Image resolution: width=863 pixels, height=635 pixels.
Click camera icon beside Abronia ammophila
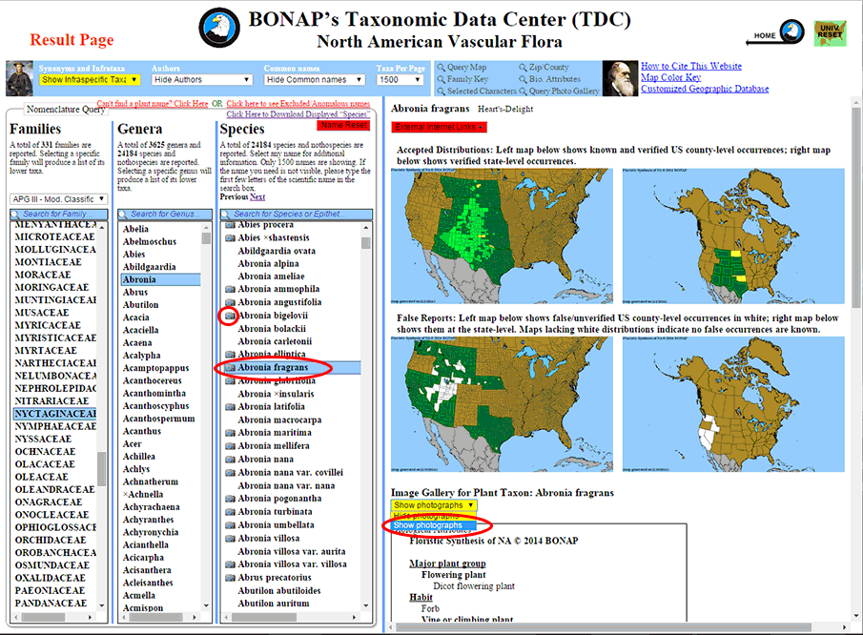coord(229,289)
